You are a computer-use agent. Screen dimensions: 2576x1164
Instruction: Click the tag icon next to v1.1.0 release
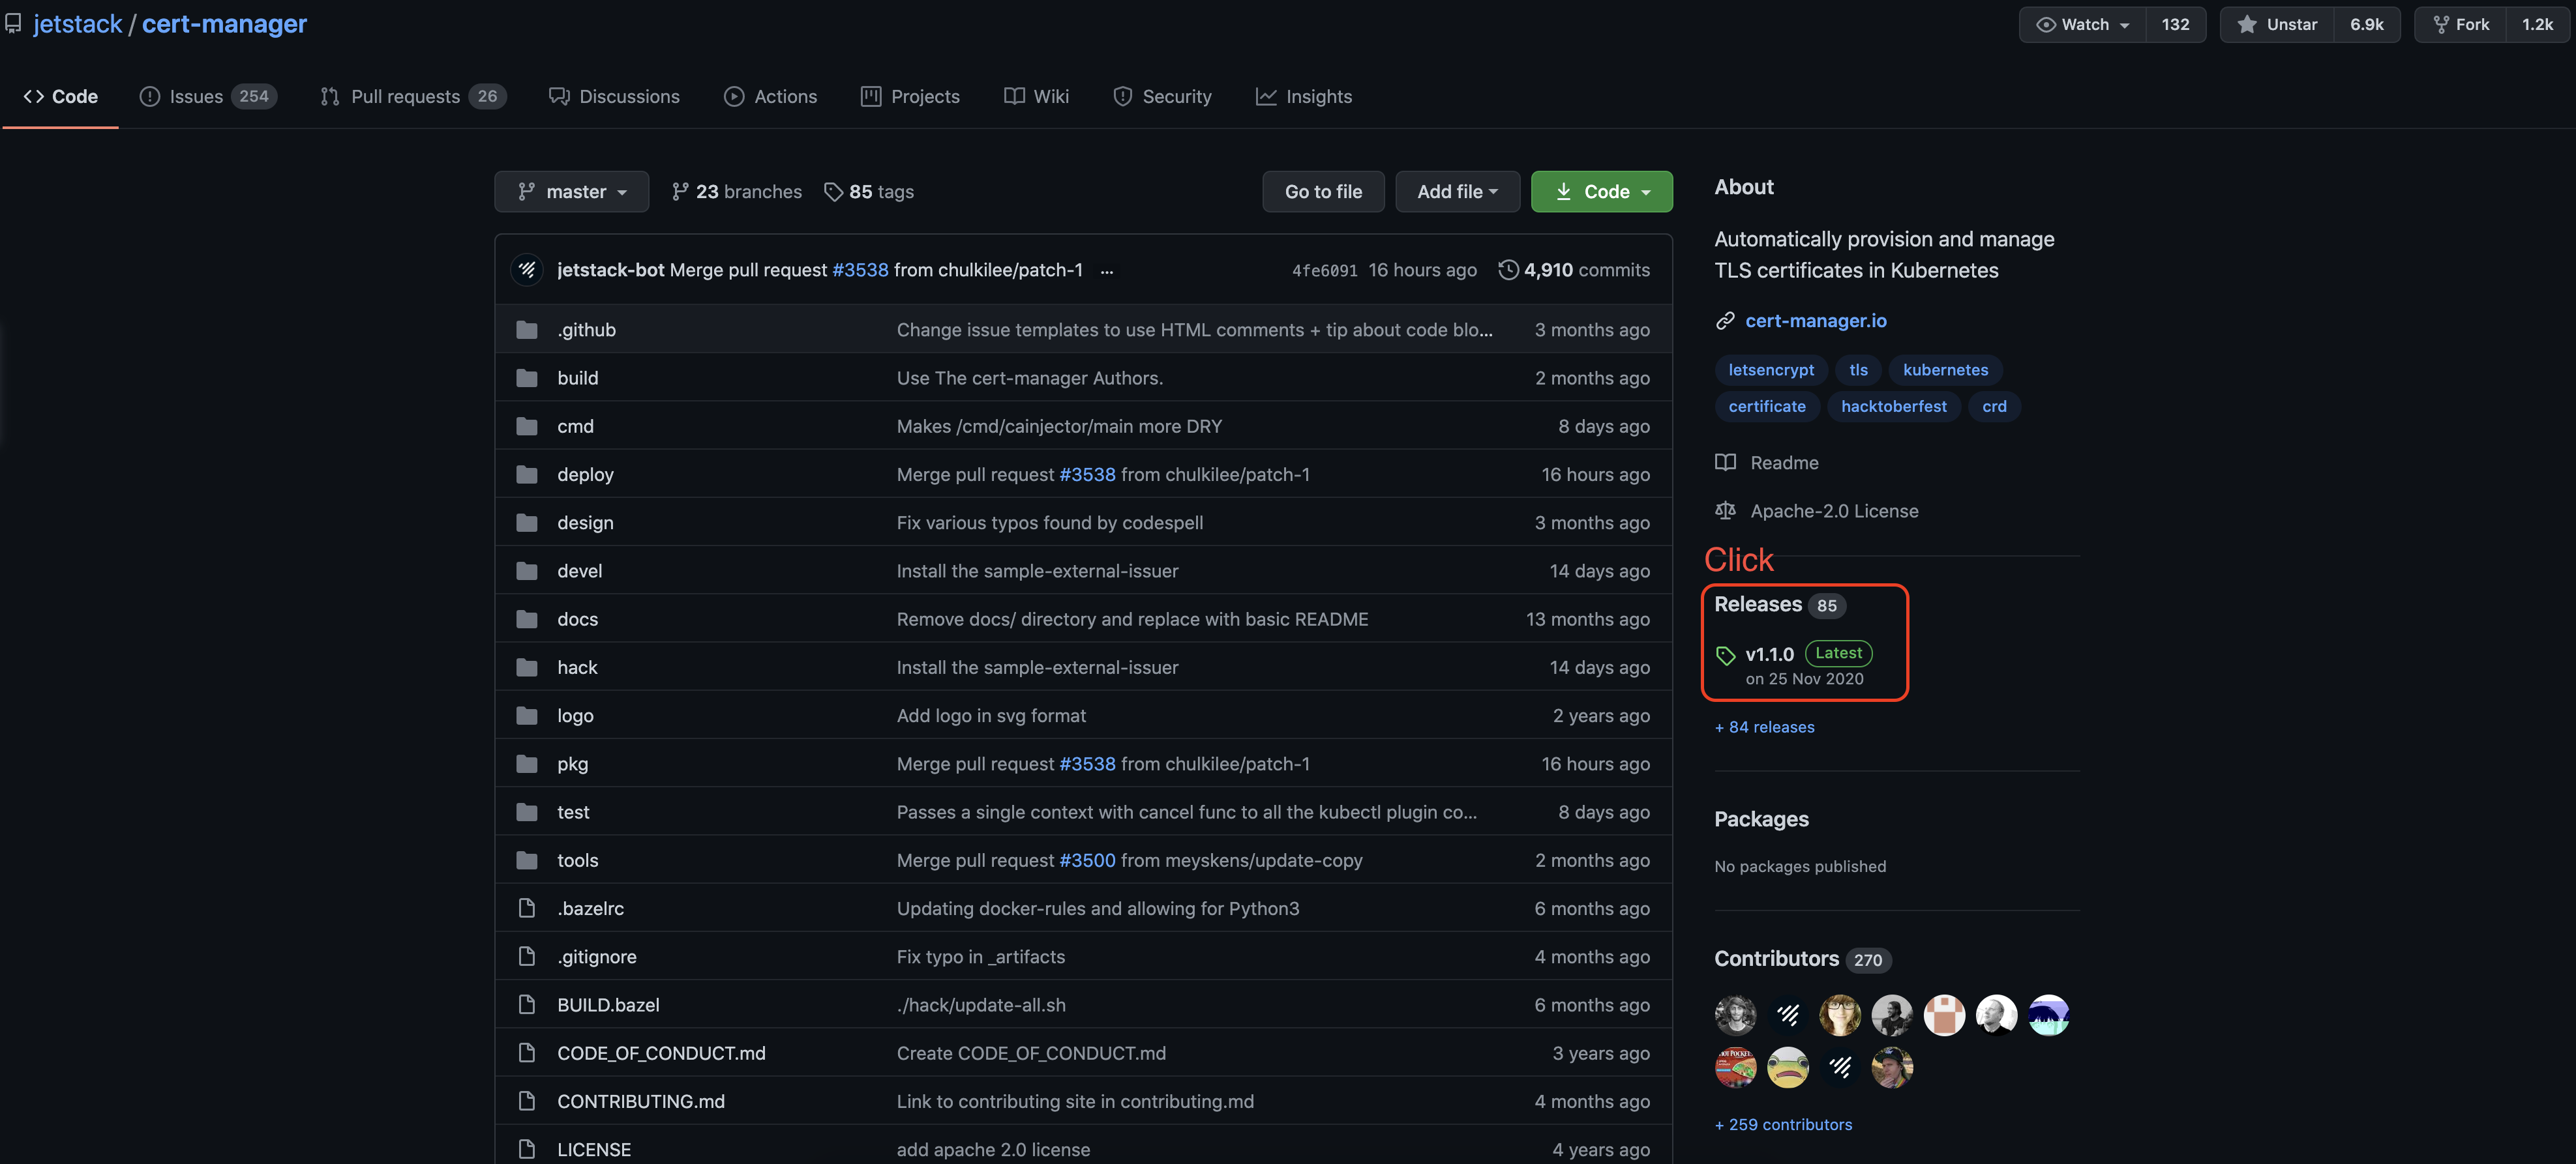click(1725, 656)
